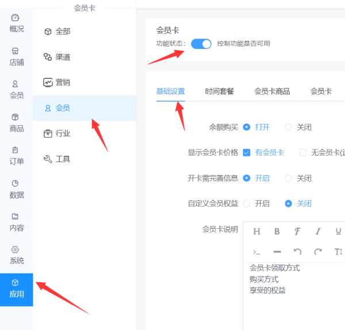Set 自定义会员权益 to 开启
Image resolution: width=345 pixels, height=330 pixels.
[256, 204]
